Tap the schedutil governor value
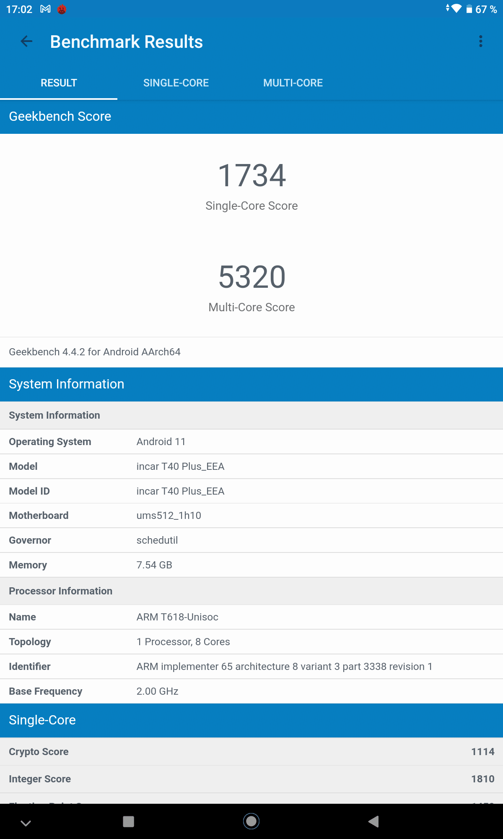 (157, 540)
